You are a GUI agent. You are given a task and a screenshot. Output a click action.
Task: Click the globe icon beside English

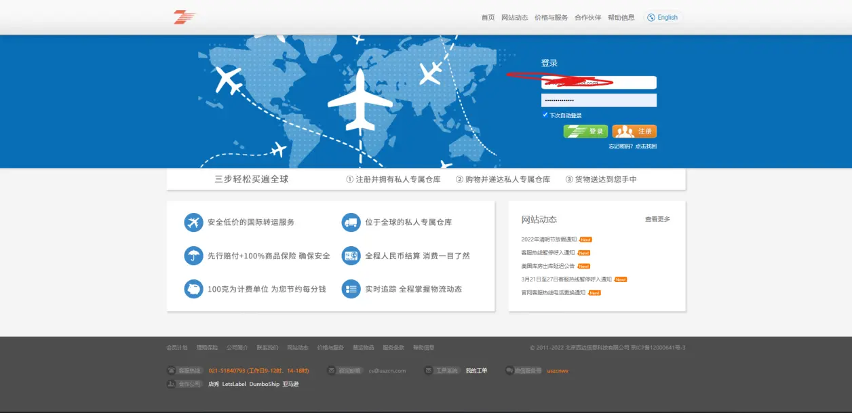pos(651,18)
